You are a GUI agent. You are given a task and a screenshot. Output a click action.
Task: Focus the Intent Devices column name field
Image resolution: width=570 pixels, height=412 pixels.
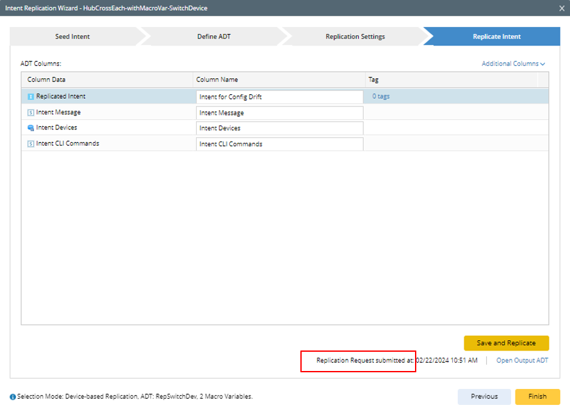click(x=279, y=128)
